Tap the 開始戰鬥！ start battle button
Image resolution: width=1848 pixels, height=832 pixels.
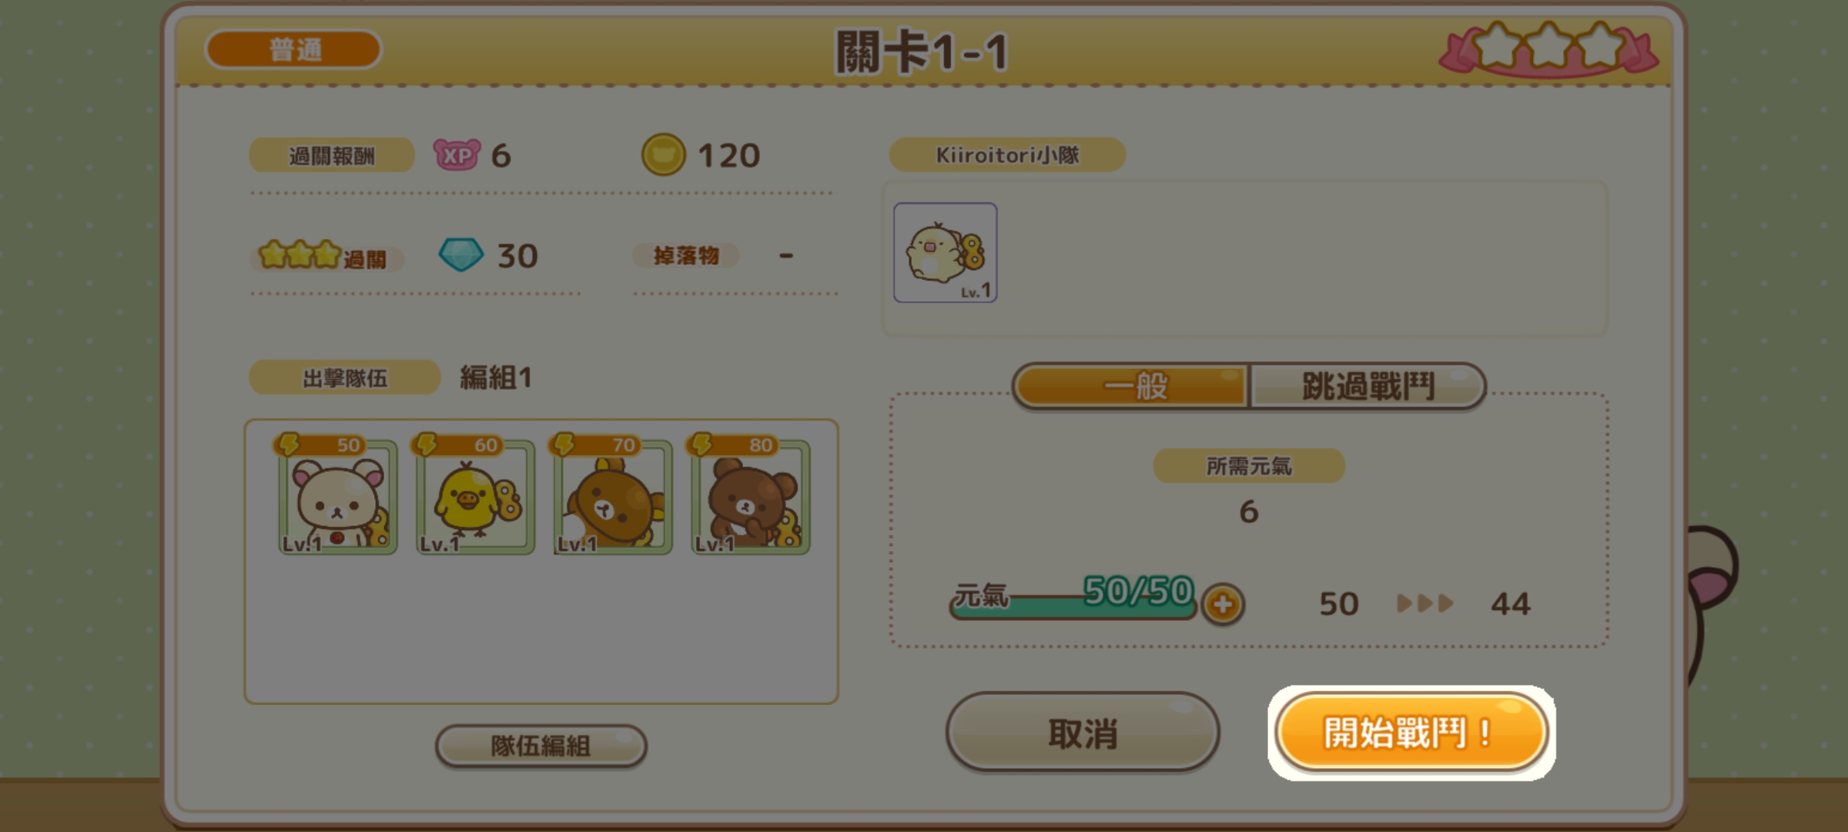[x=1411, y=732]
